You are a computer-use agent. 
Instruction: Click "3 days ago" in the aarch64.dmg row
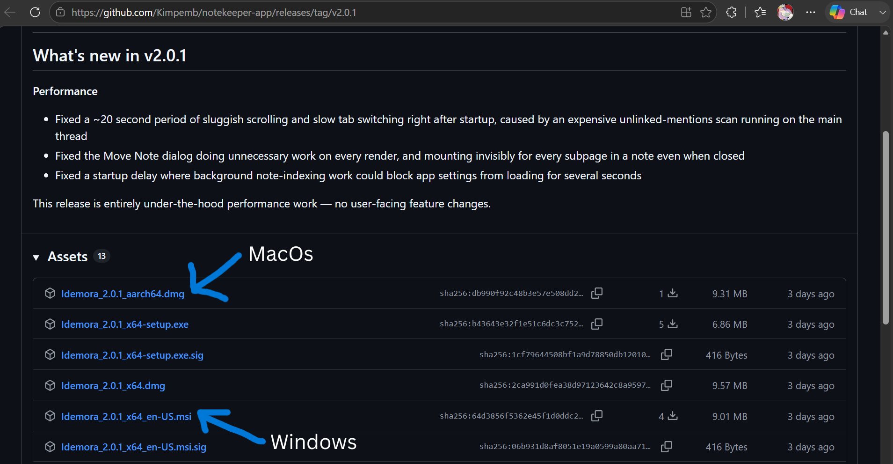click(811, 294)
